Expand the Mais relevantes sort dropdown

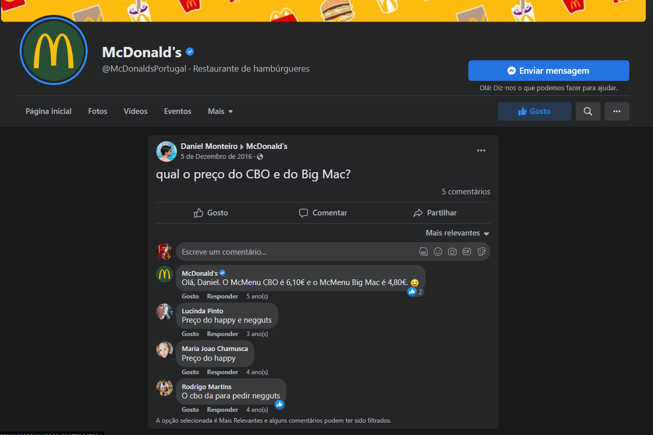click(x=457, y=233)
